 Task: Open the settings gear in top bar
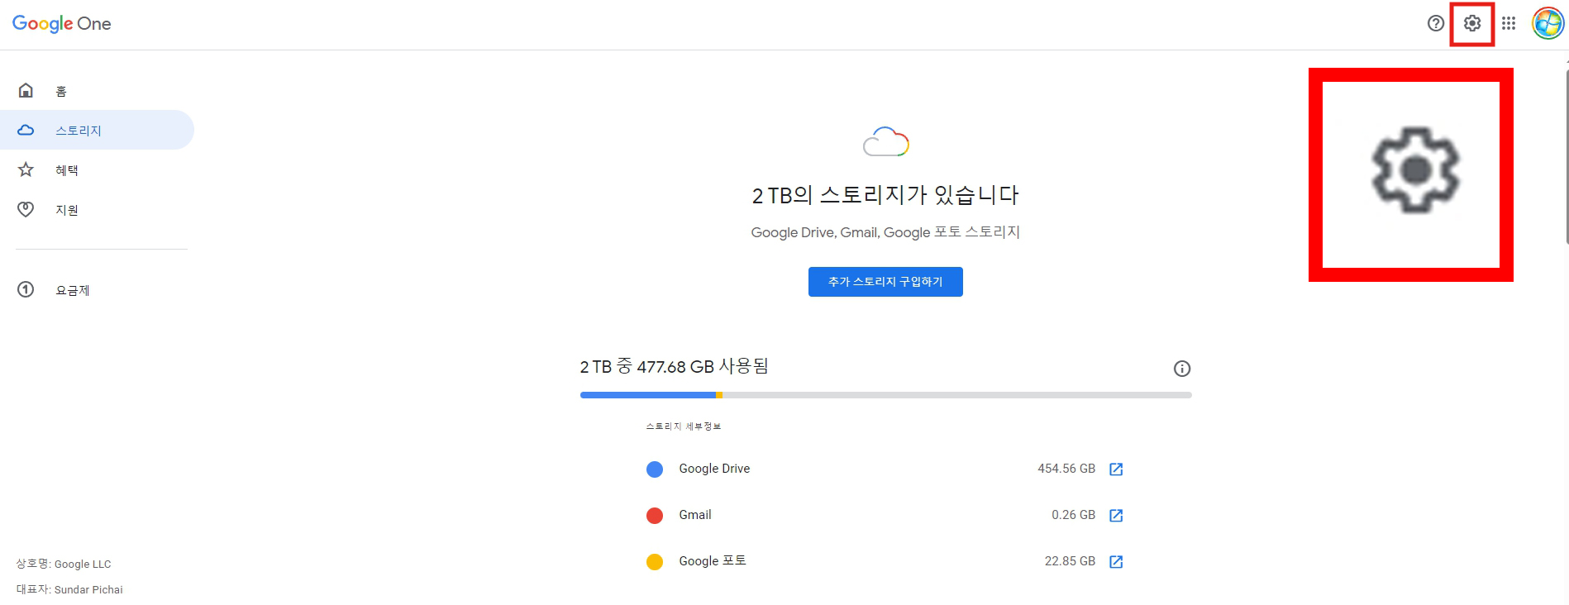point(1472,23)
